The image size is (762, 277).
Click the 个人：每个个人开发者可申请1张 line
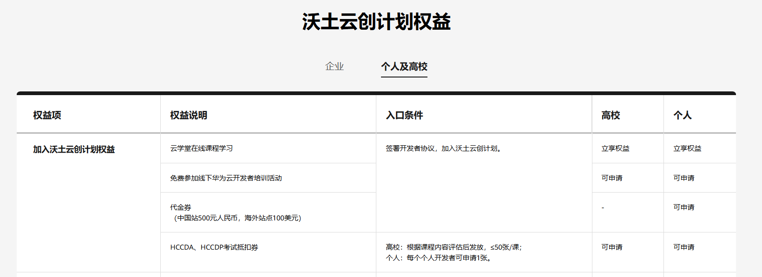click(439, 258)
